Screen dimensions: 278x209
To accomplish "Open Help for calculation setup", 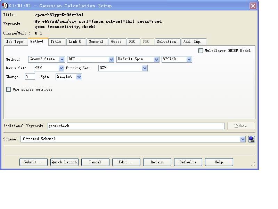I will pyautogui.click(x=219, y=162).
